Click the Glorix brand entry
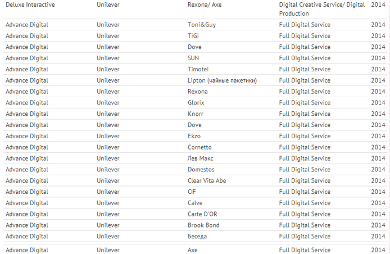Image resolution: width=390 pixels, height=254 pixels. 196,103
